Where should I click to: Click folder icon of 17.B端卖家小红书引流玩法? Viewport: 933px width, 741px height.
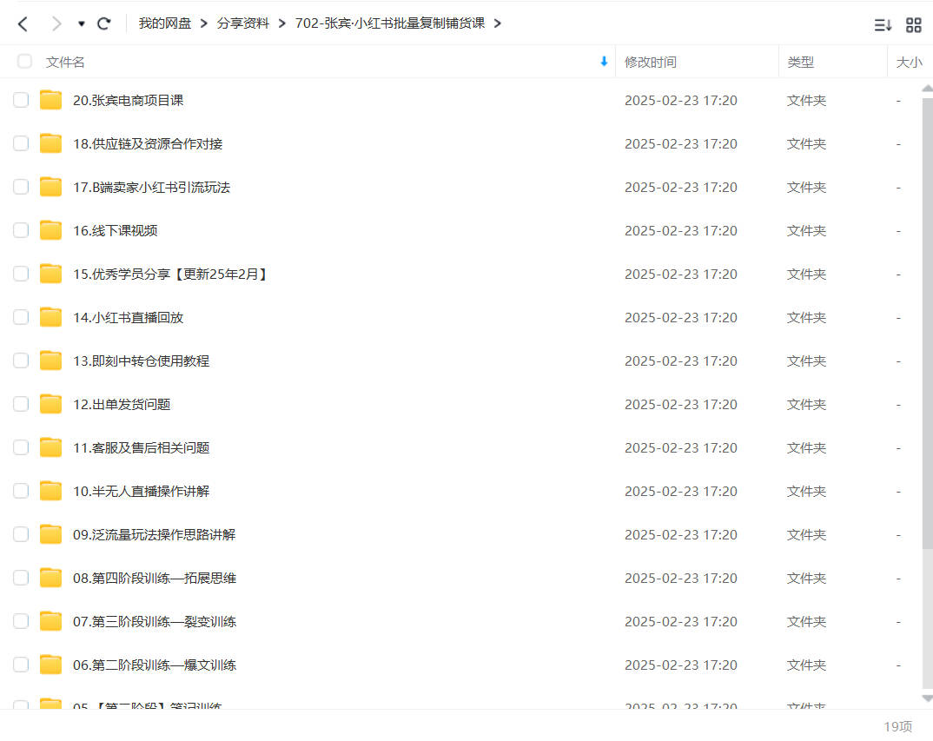[x=50, y=187]
